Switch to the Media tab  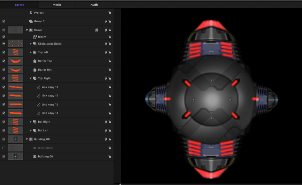[57, 5]
